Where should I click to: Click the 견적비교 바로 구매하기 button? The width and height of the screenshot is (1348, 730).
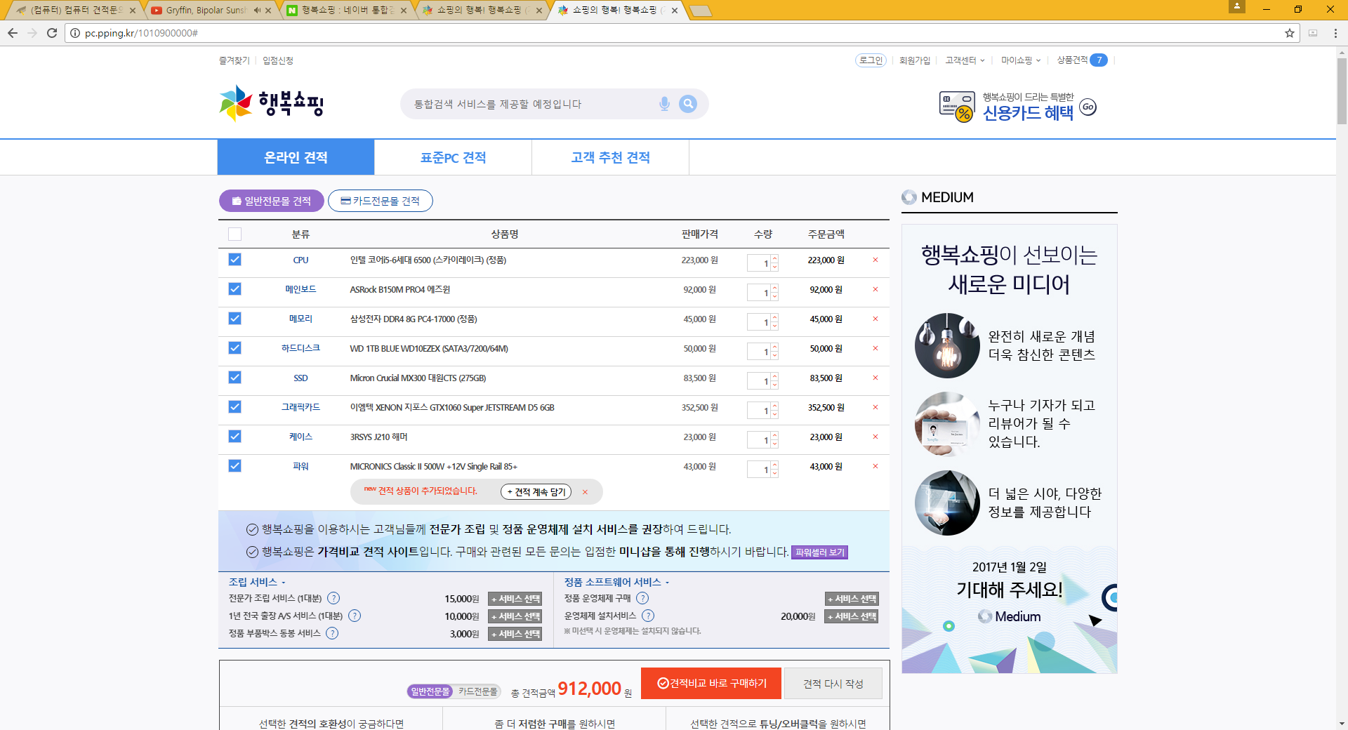711,684
